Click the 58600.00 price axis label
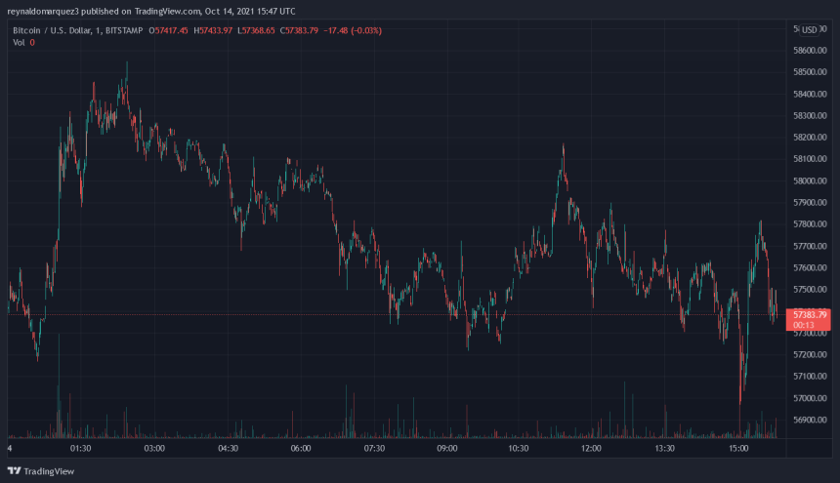Screen dimensions: 840x483 tap(811, 51)
